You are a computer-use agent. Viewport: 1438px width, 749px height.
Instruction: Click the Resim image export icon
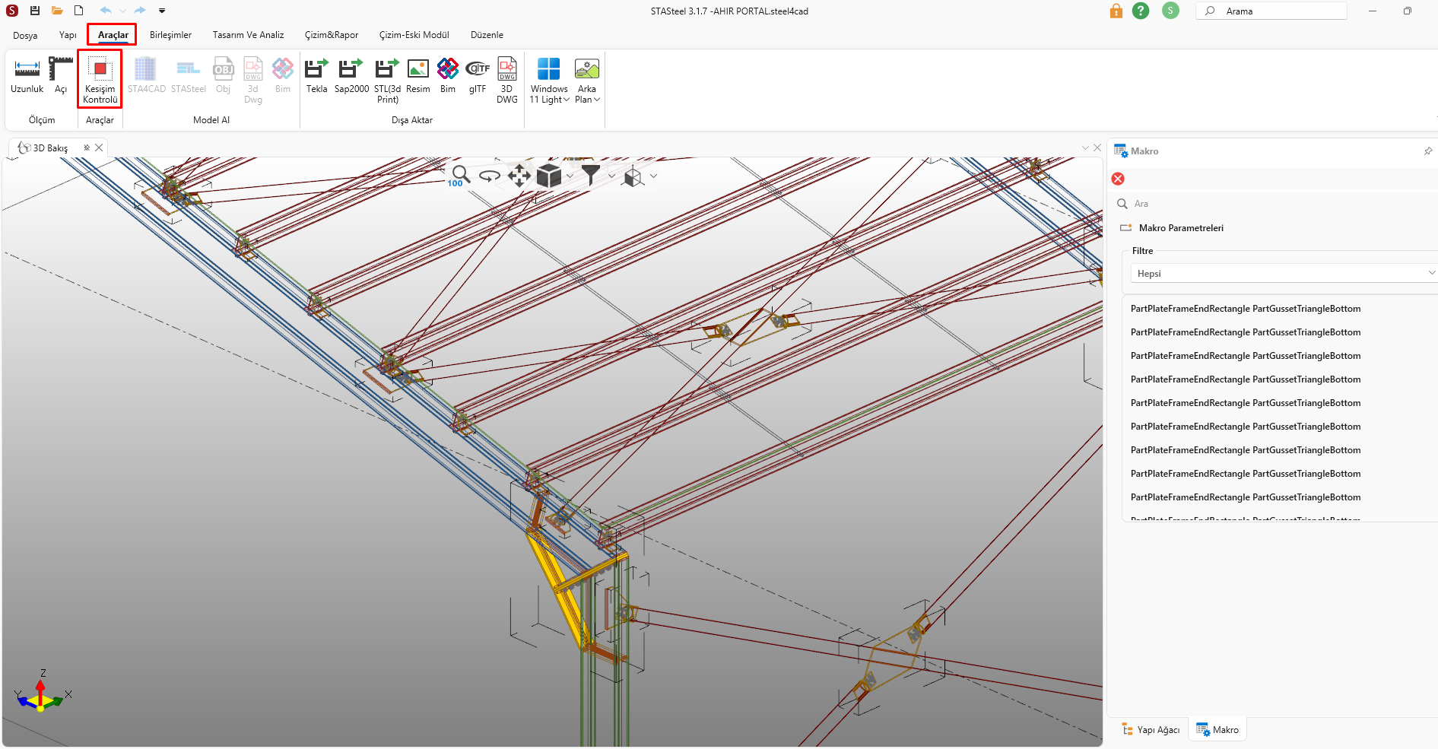(417, 77)
